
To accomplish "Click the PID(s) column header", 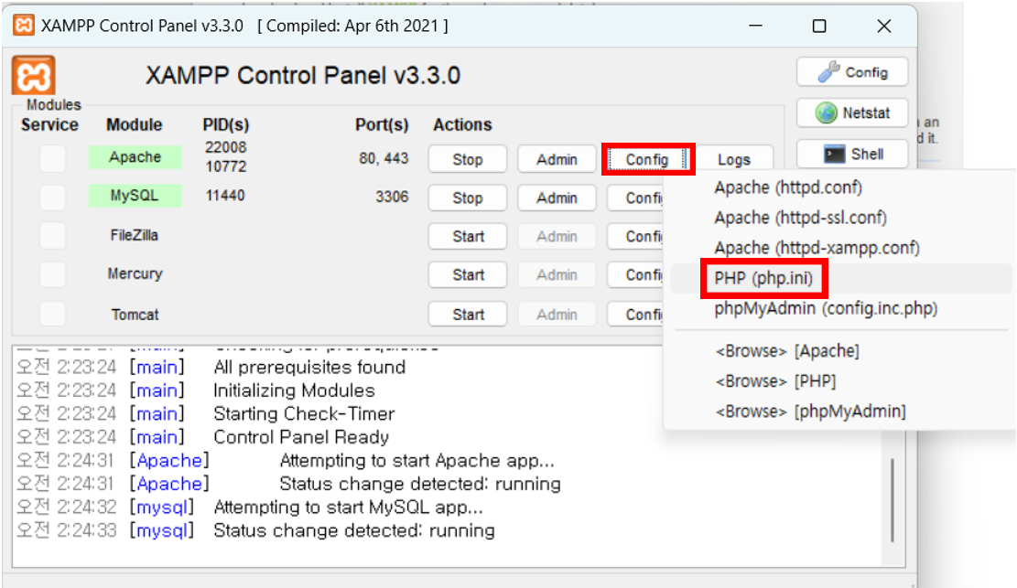I will pos(226,124).
